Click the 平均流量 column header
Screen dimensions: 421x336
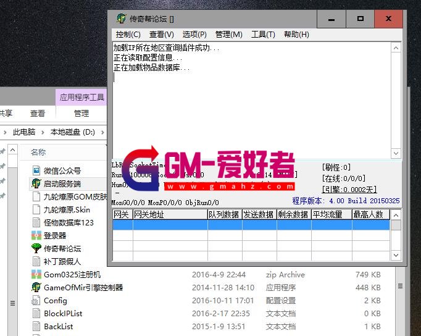click(331, 214)
